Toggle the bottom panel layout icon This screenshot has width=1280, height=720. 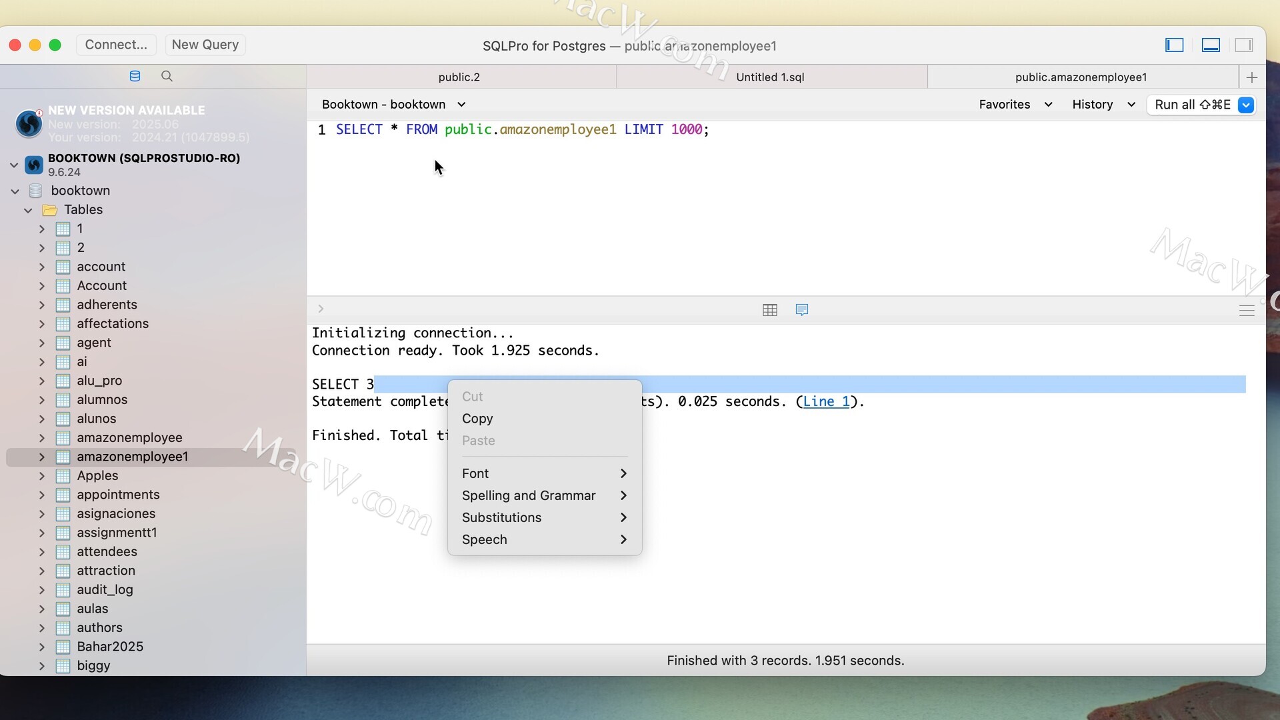coord(1211,45)
